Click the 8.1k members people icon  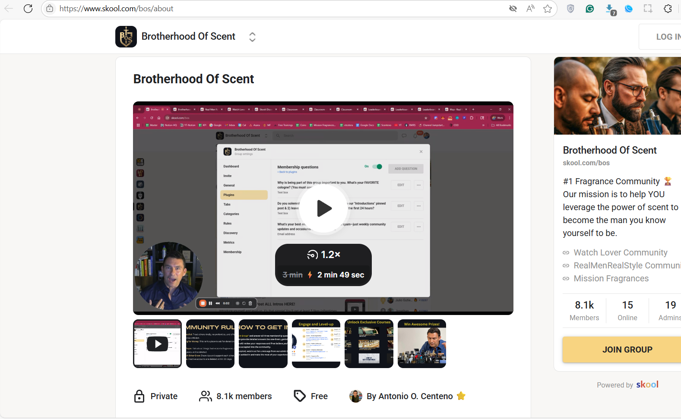coord(206,396)
